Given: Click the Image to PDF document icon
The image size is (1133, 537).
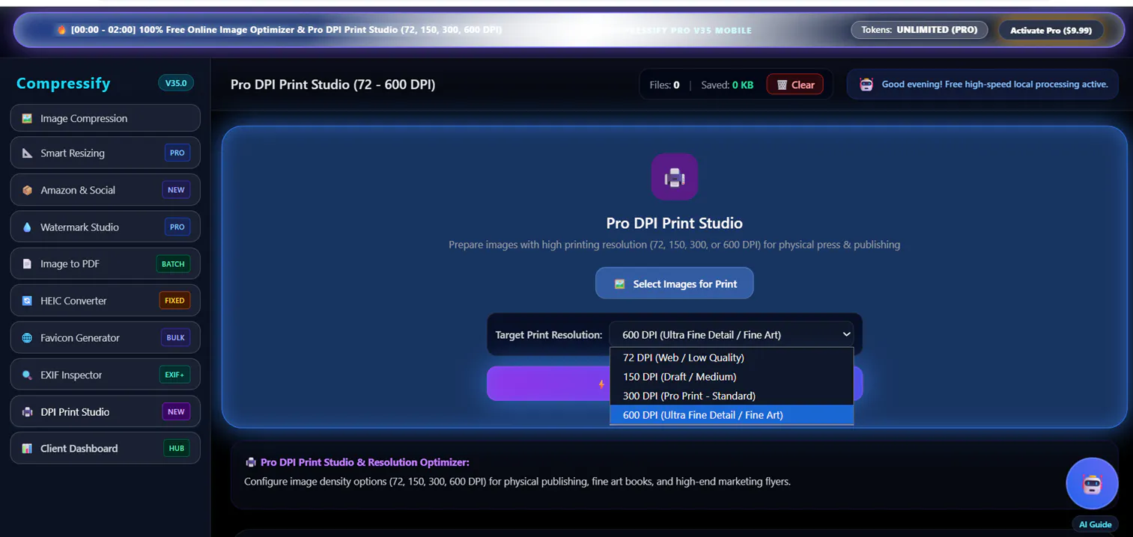Looking at the screenshot, I should click(x=27, y=264).
